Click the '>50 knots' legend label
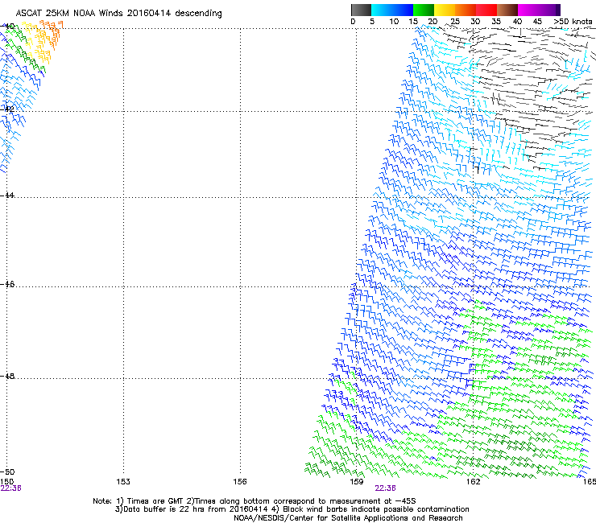Screen dimensions: 596x523 pos(573,22)
